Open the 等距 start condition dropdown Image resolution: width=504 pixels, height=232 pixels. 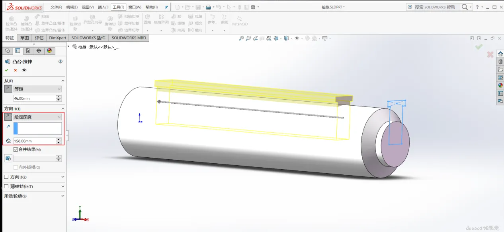pyautogui.click(x=37, y=89)
